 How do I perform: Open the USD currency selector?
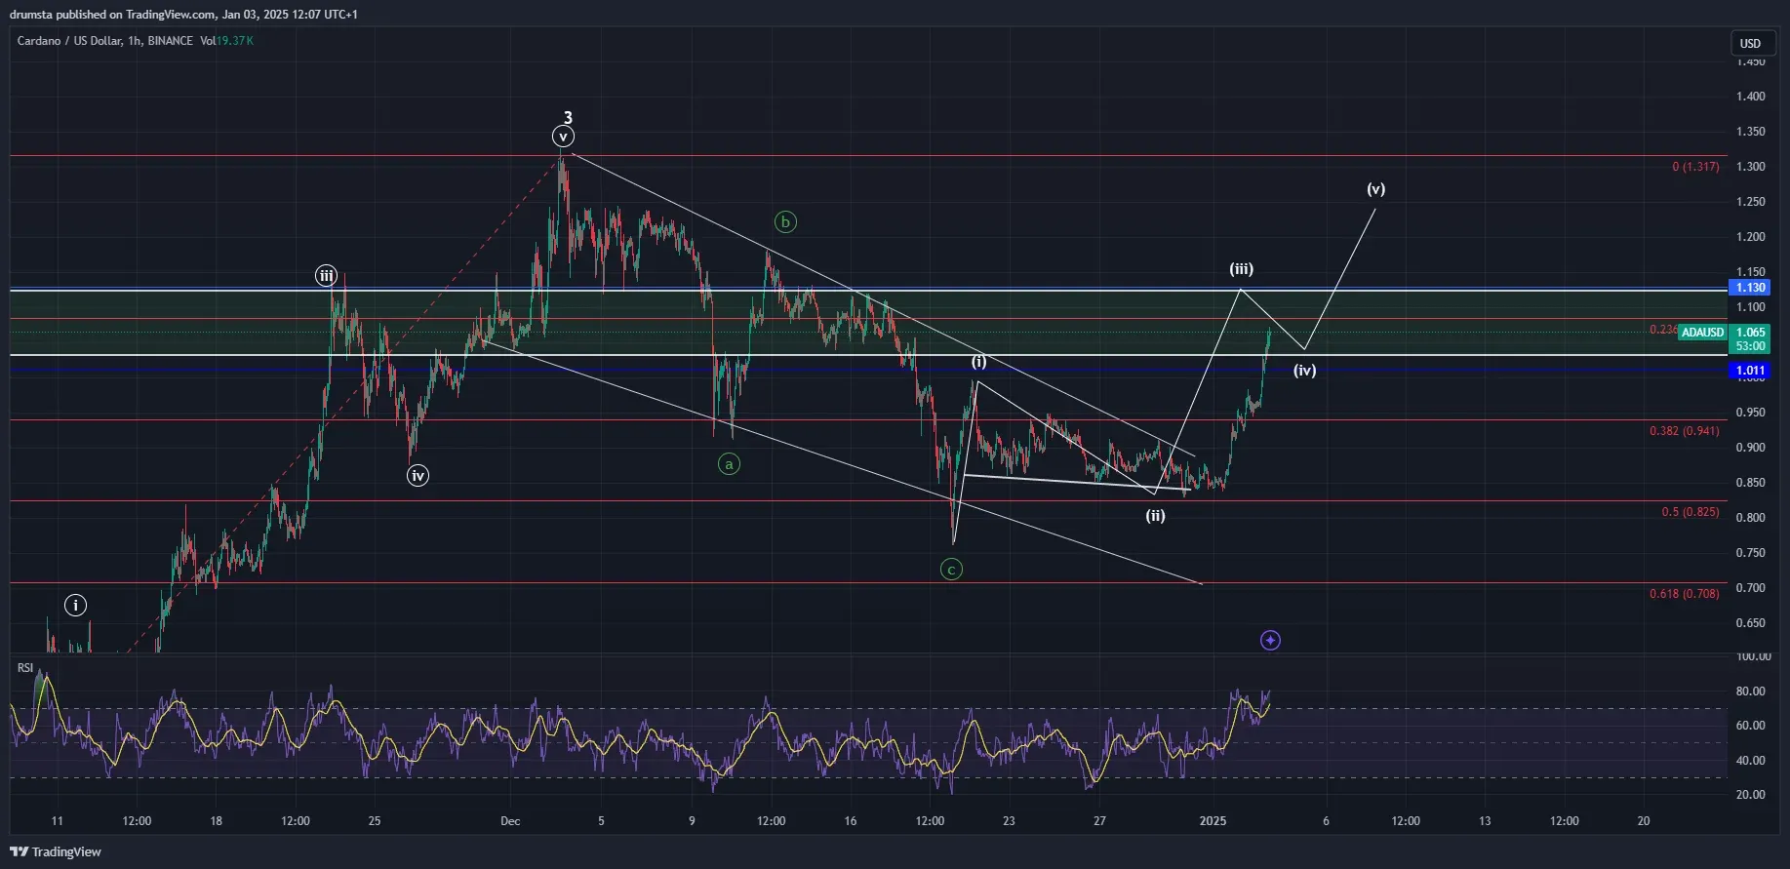click(x=1751, y=43)
